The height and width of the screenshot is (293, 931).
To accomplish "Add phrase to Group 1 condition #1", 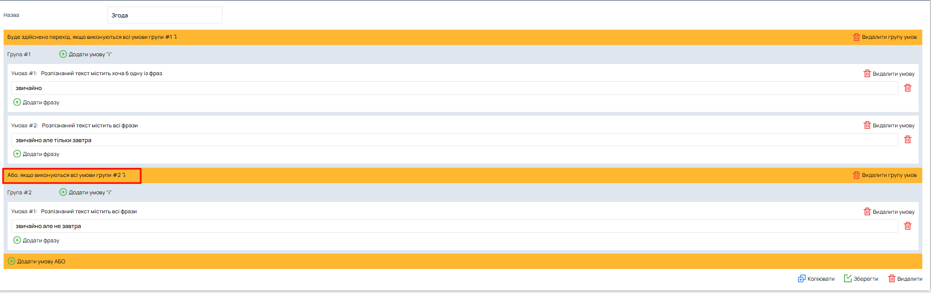I will pos(36,102).
